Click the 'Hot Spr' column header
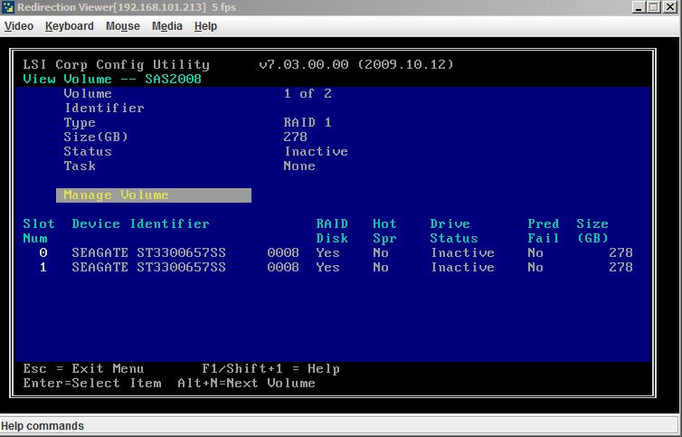 click(x=385, y=231)
